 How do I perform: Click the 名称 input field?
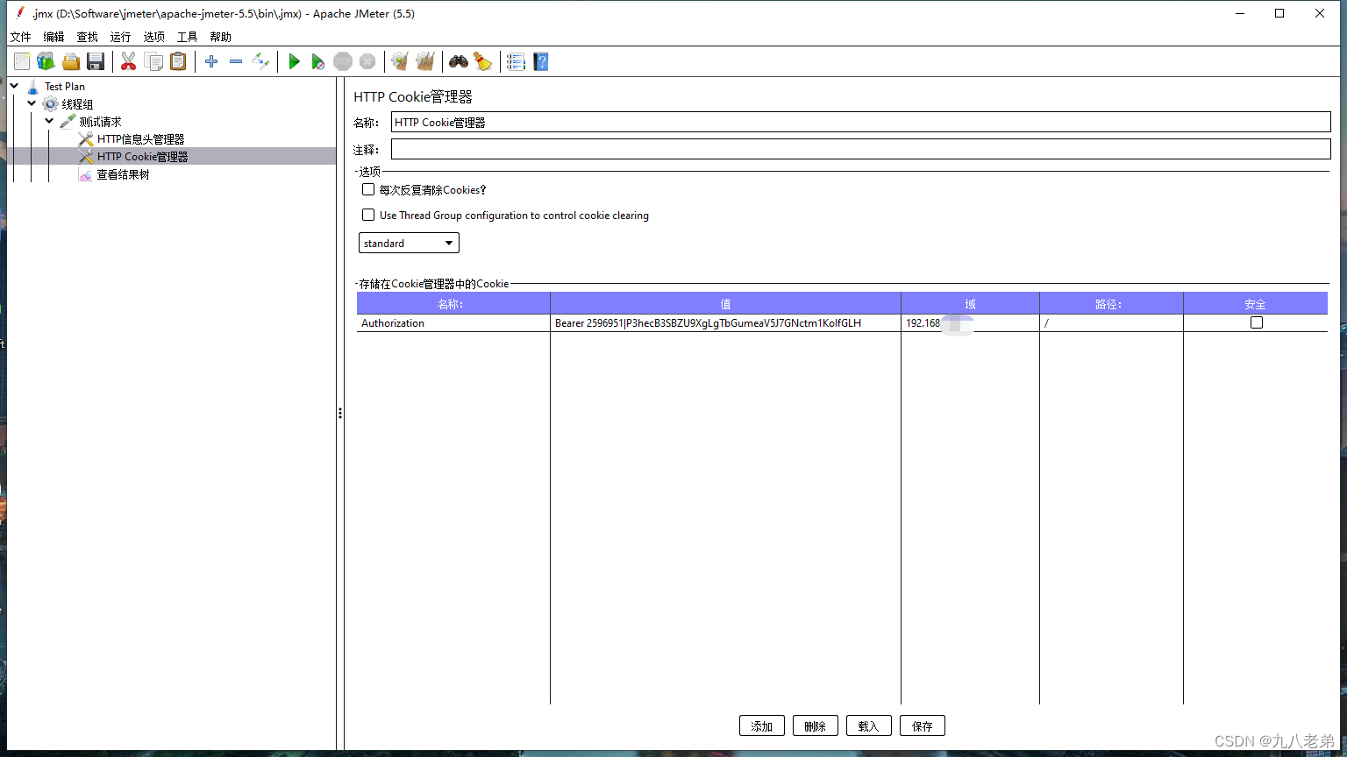coord(860,122)
